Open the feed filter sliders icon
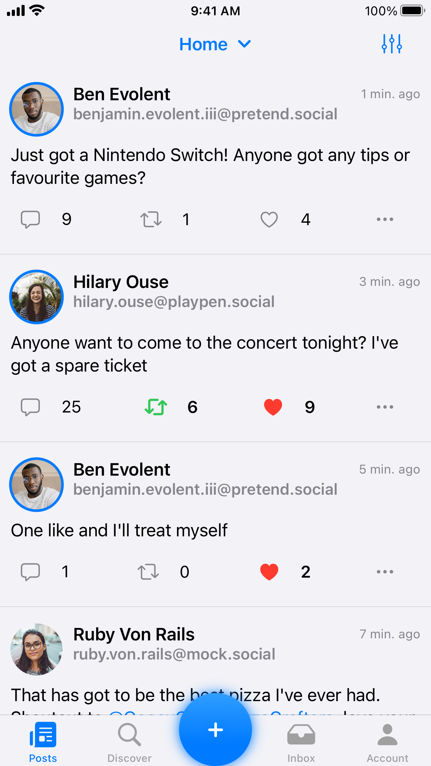 coord(391,44)
